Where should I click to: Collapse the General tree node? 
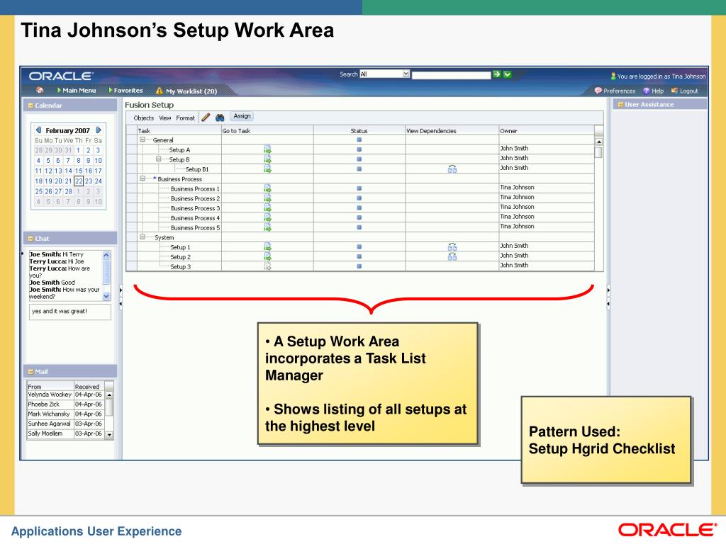click(x=143, y=140)
